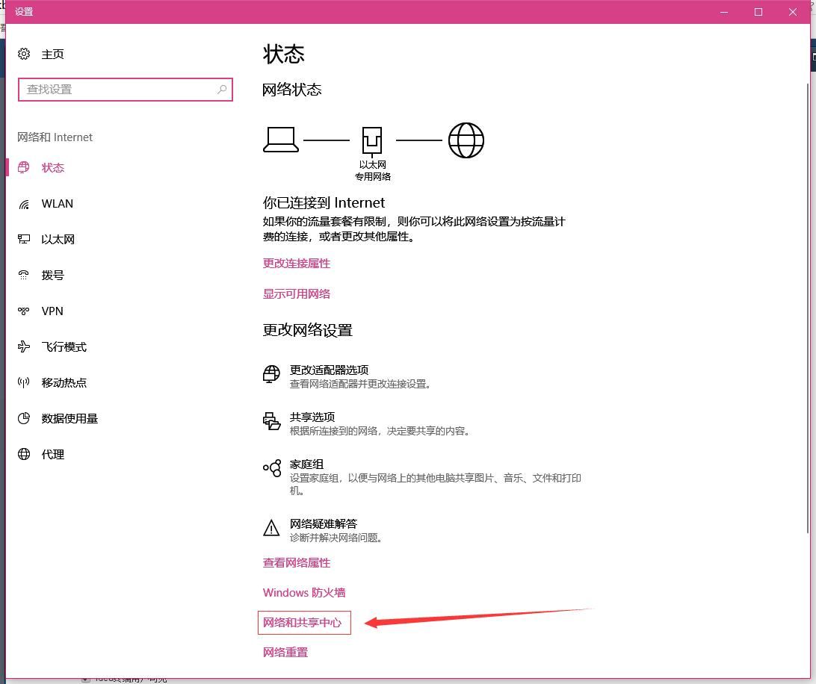Click the 查找设置 search field
Screen dimensions: 816x684
point(120,90)
